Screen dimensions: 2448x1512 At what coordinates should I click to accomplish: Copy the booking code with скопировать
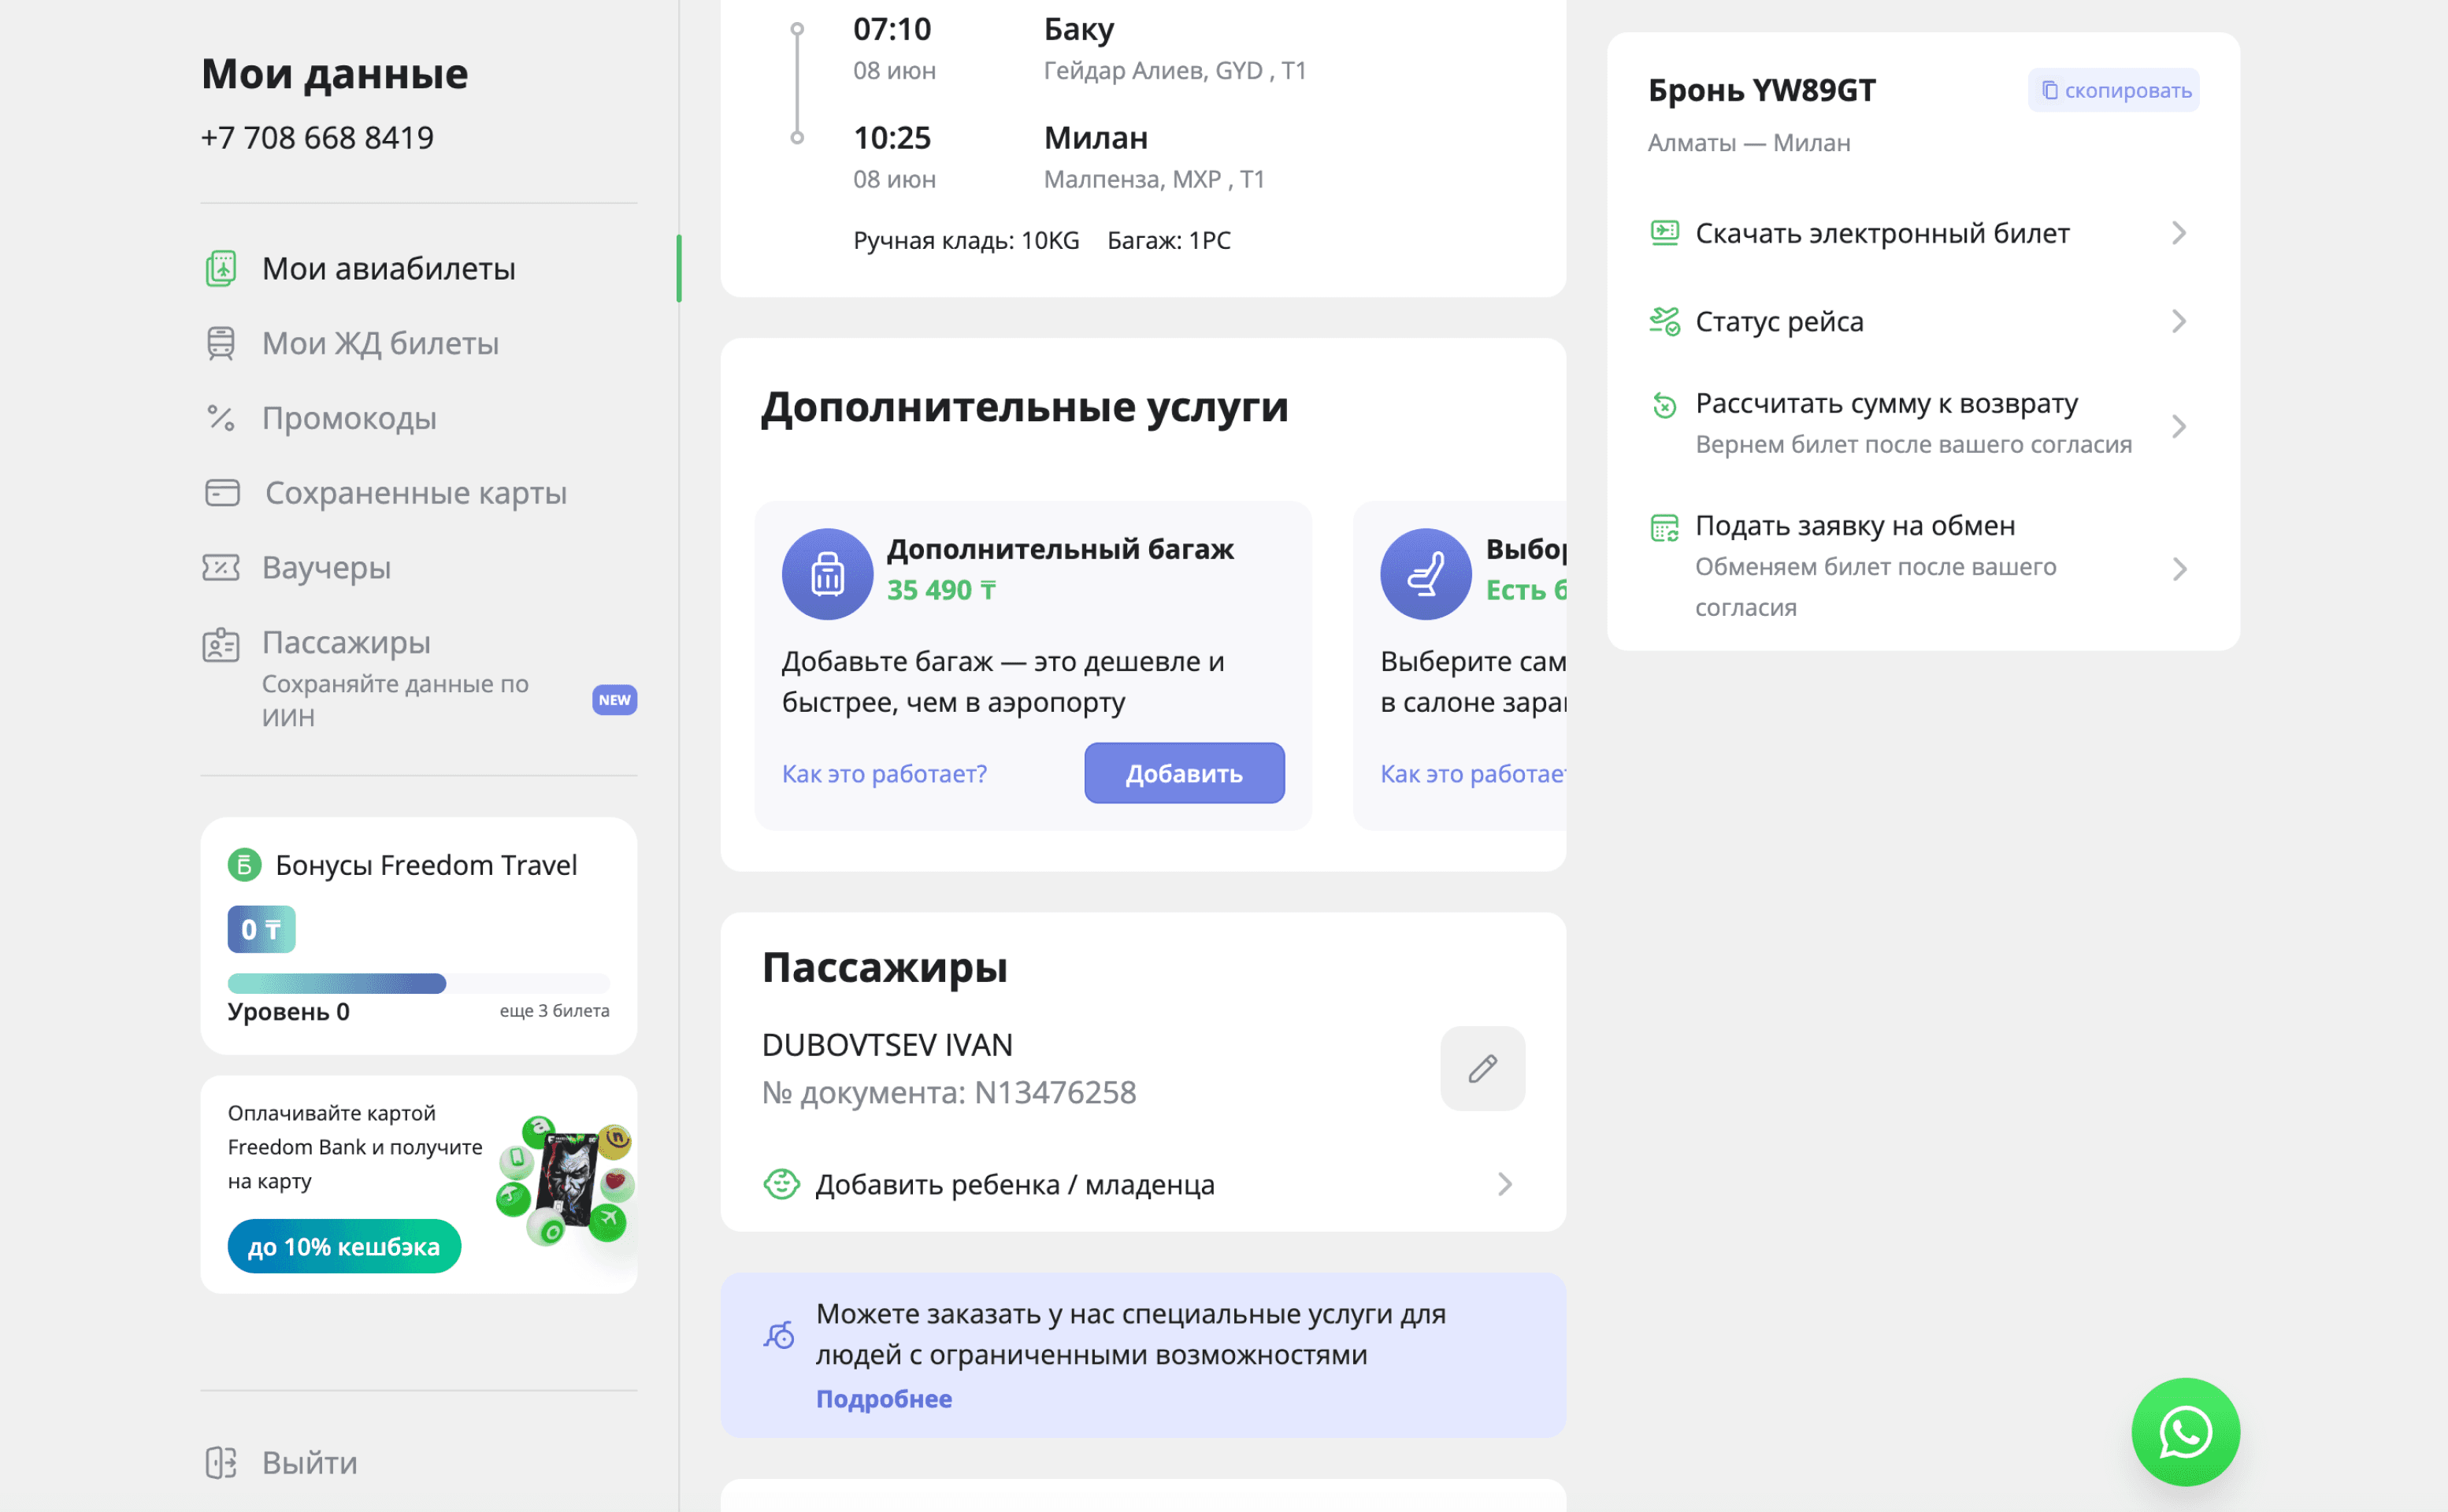tap(2114, 90)
